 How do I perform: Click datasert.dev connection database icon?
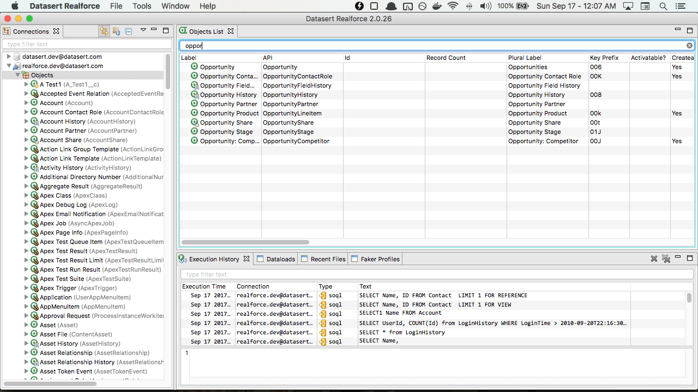pos(17,57)
